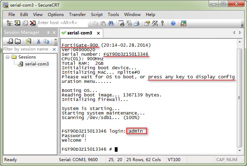
Task: Click the Print Screen toolbar icon
Action: [121, 23]
